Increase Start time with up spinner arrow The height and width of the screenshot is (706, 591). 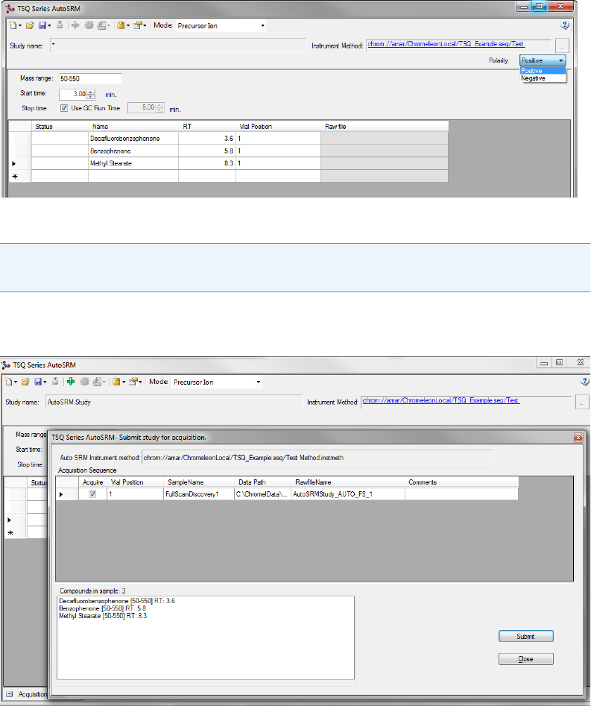tap(91, 92)
